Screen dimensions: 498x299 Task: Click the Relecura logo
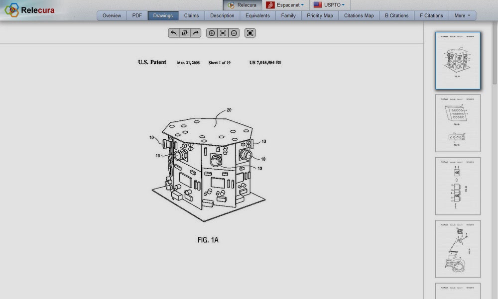(29, 10)
